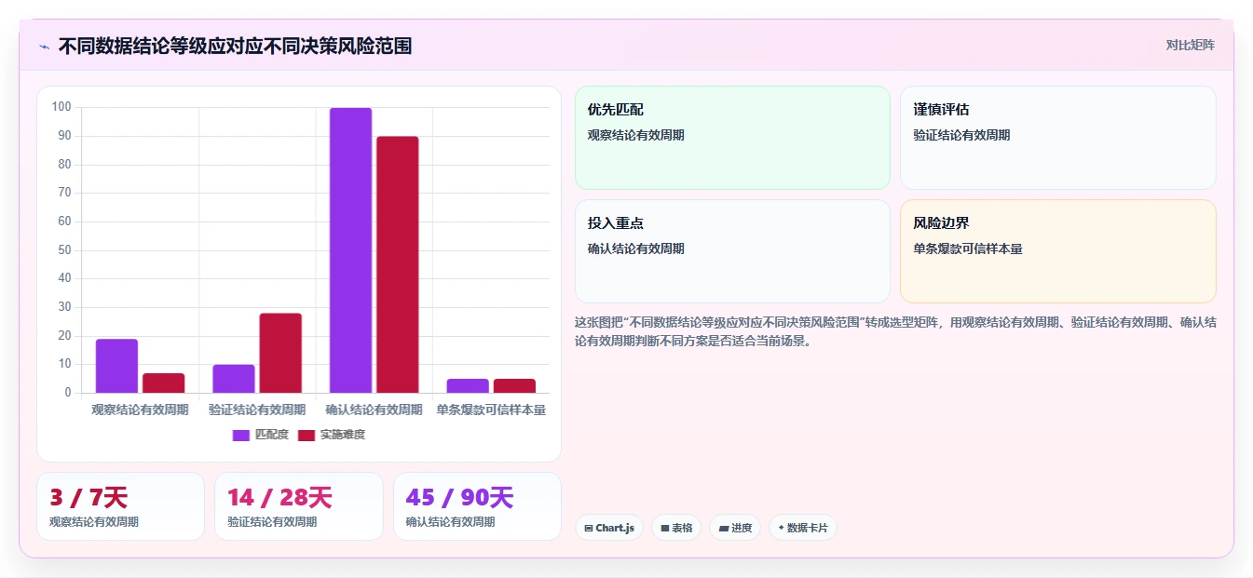This screenshot has height=578, width=1253.
Task: Open the 优先匹配 matrix card
Action: click(732, 138)
